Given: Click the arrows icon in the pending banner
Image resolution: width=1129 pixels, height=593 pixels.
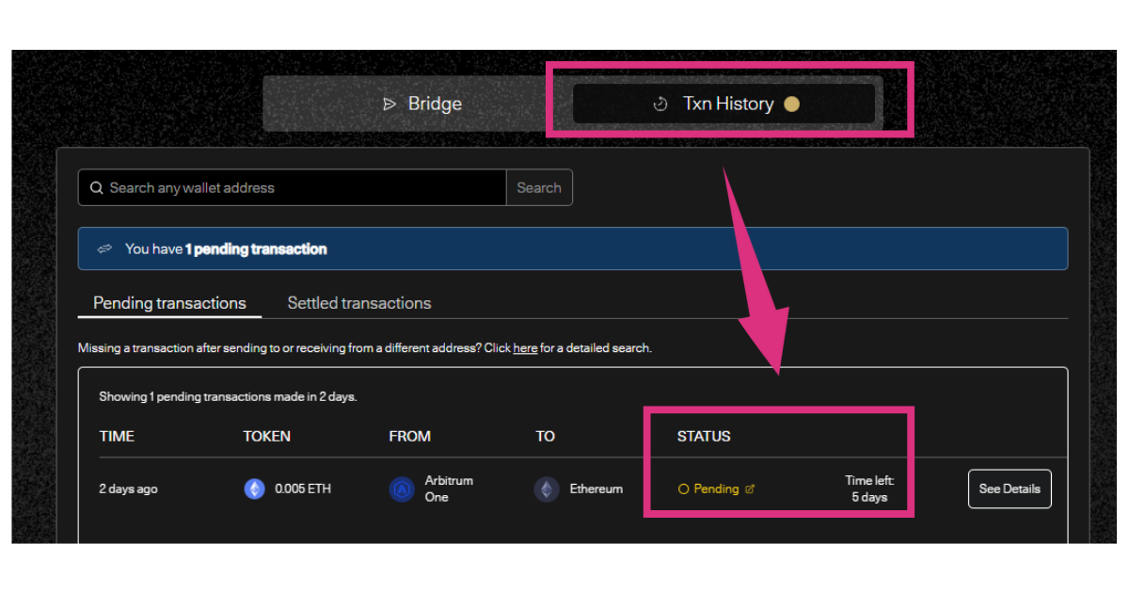Looking at the screenshot, I should click(104, 249).
